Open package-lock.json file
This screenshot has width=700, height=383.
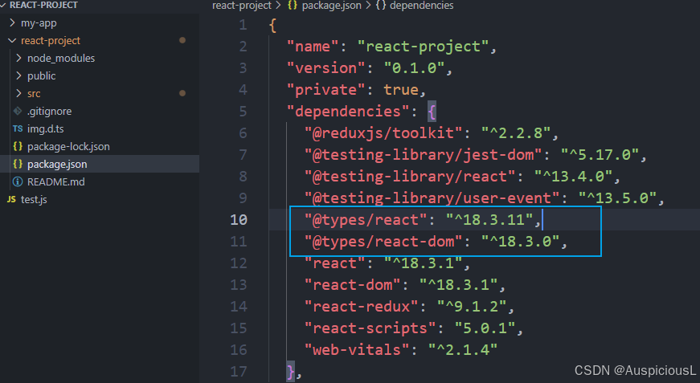tap(68, 147)
